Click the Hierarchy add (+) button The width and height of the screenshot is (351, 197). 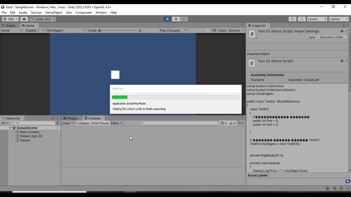click(x=5, y=123)
